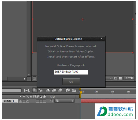The width and height of the screenshot is (138, 120).
Task: Toggle the region of interest viewer icon
Action: pyautogui.click(x=115, y=78)
